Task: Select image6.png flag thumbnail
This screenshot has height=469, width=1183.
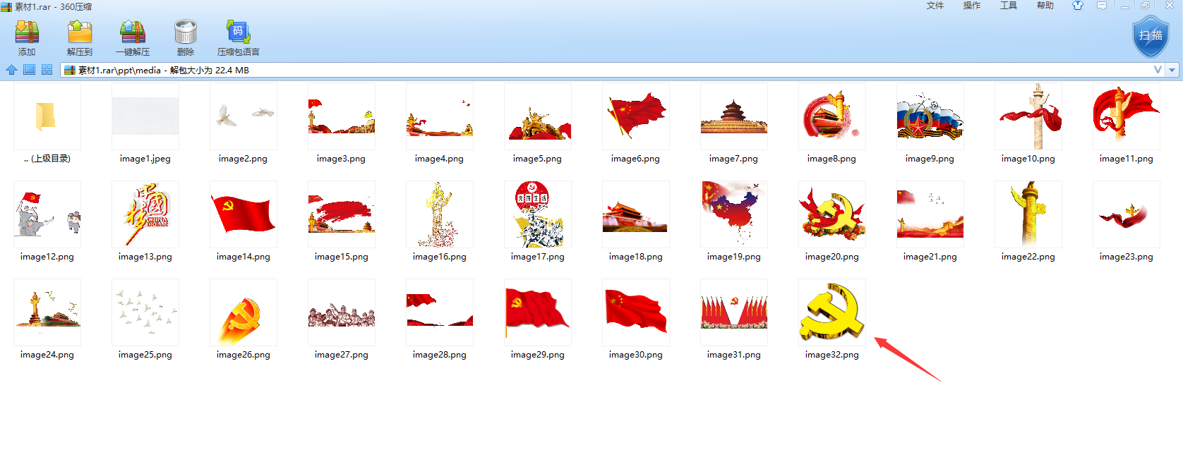Action: pos(636,116)
